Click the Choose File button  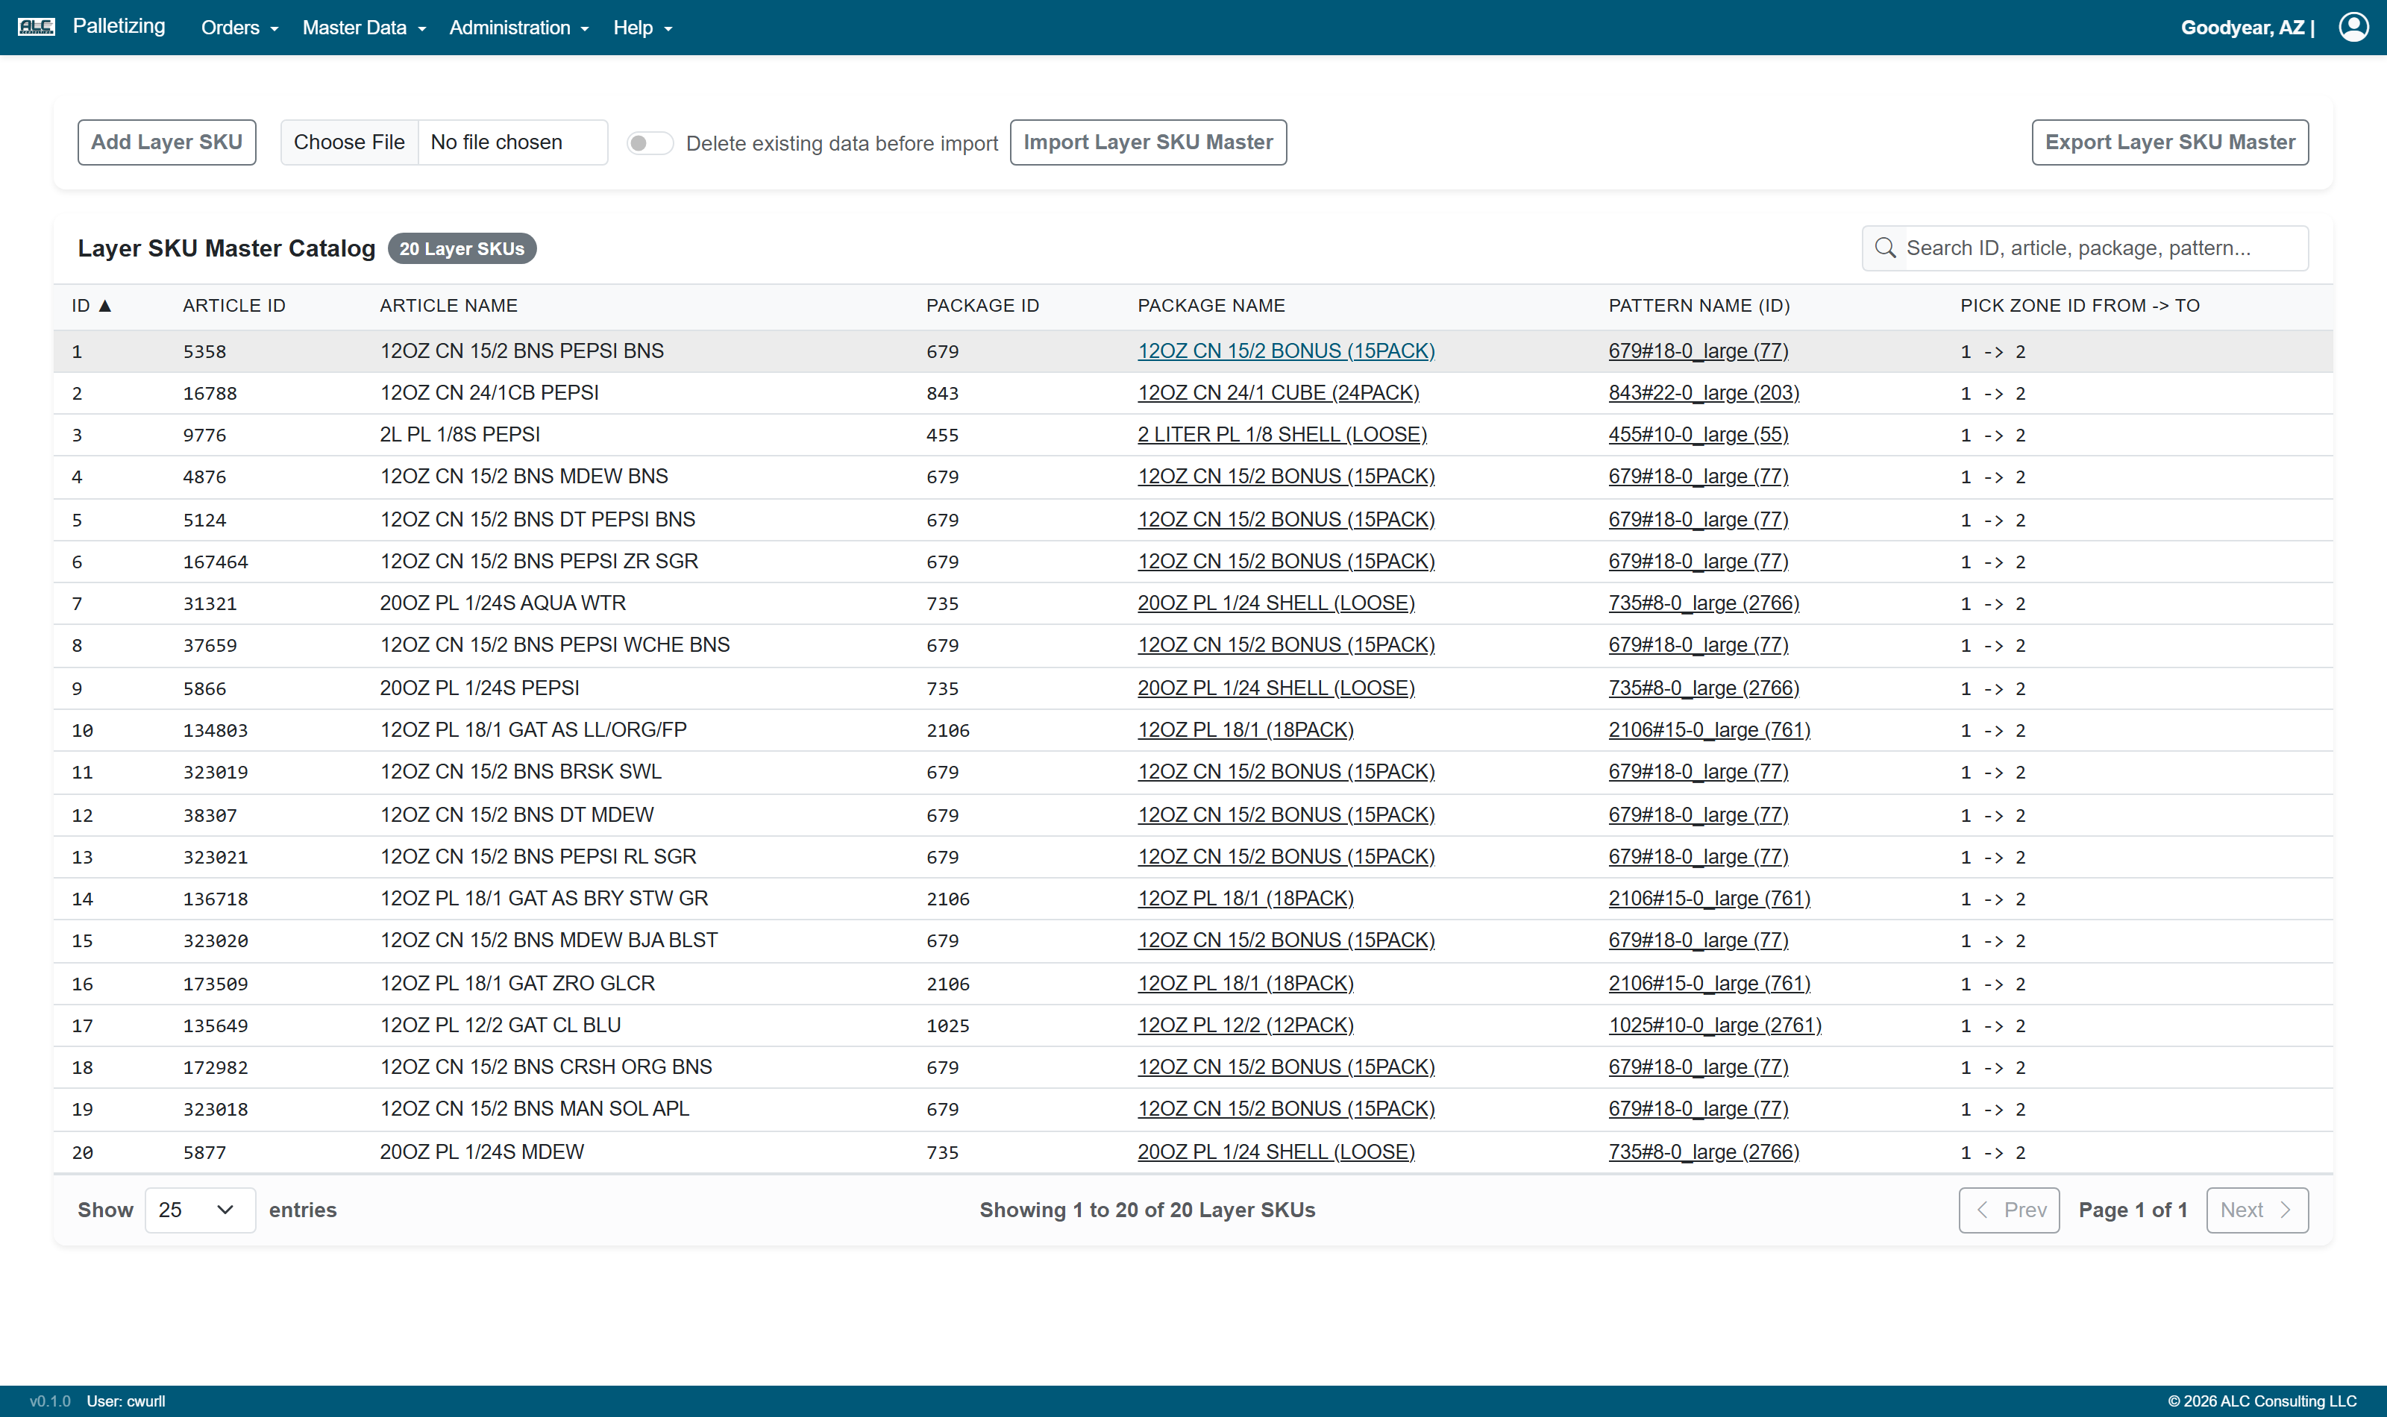(348, 142)
